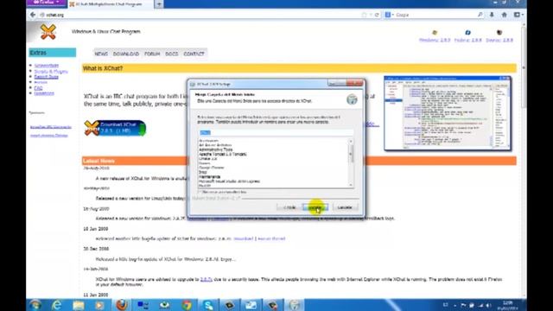Open Windows Media Player from taskbar
Screen dimensions: 553x311
[x=99, y=305]
